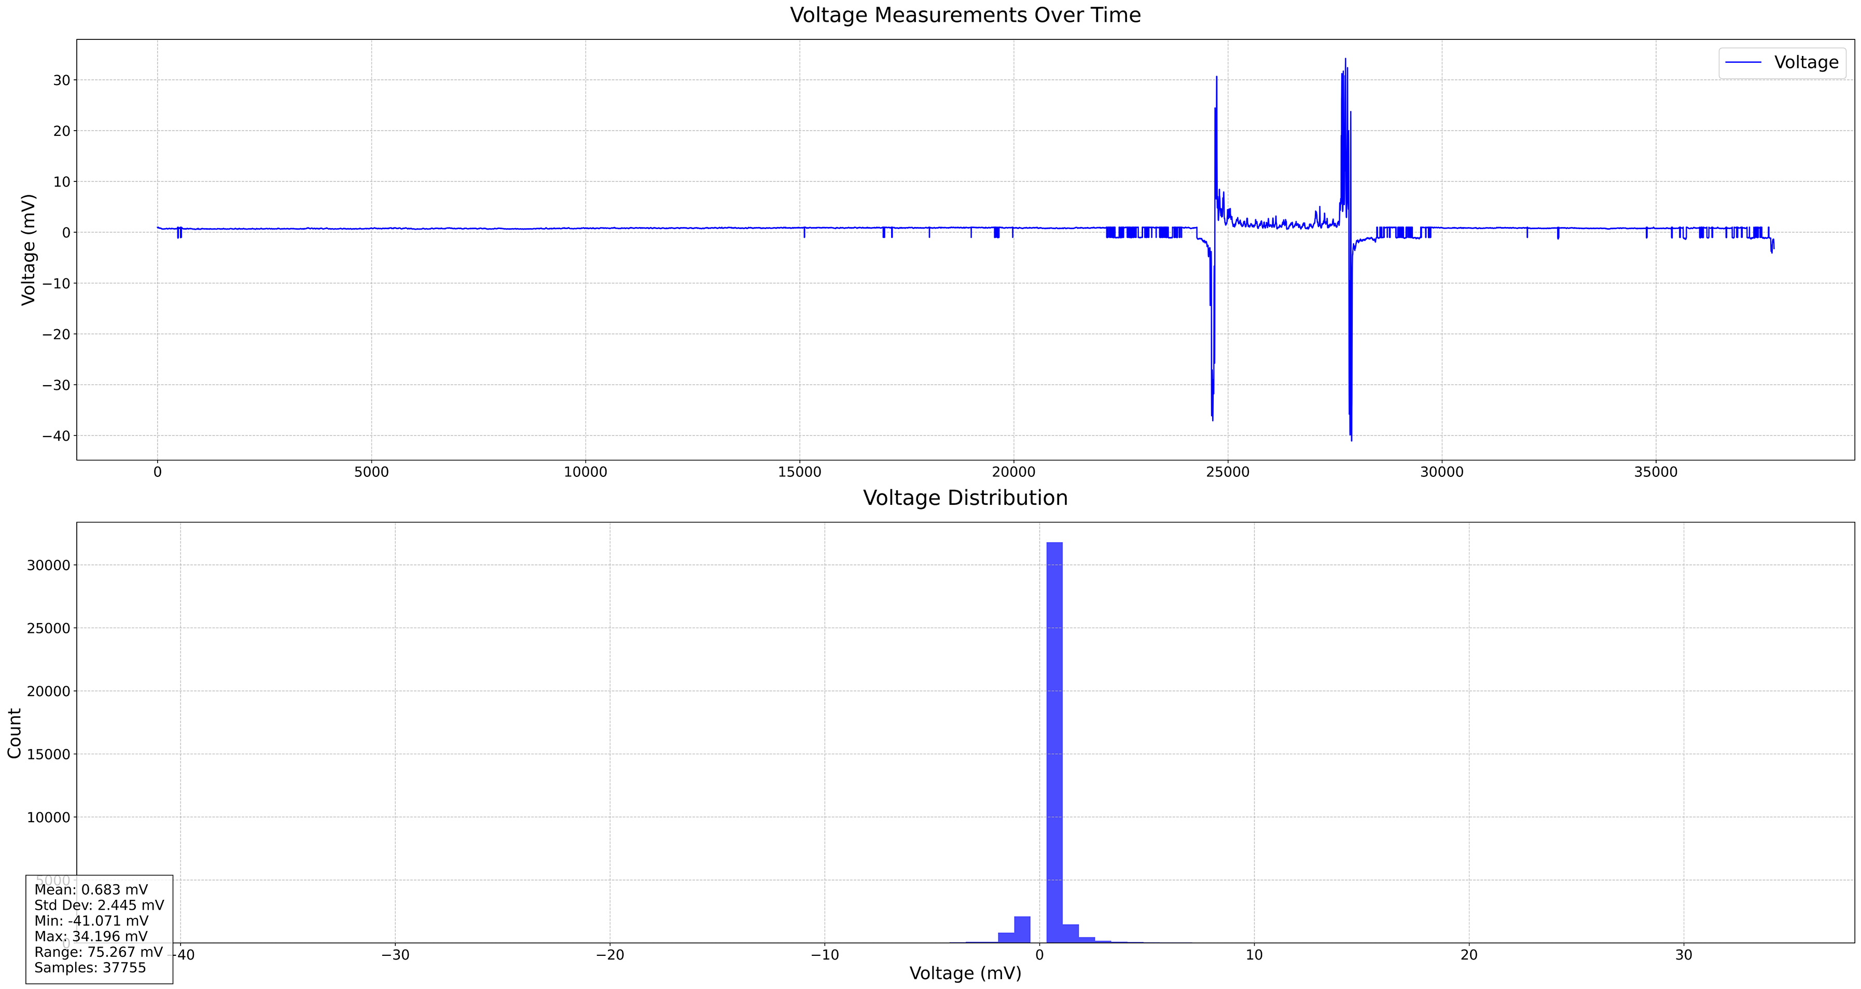Click the top plot's y-axis tick '10'
This screenshot has height=989, width=1861.
pos(61,182)
